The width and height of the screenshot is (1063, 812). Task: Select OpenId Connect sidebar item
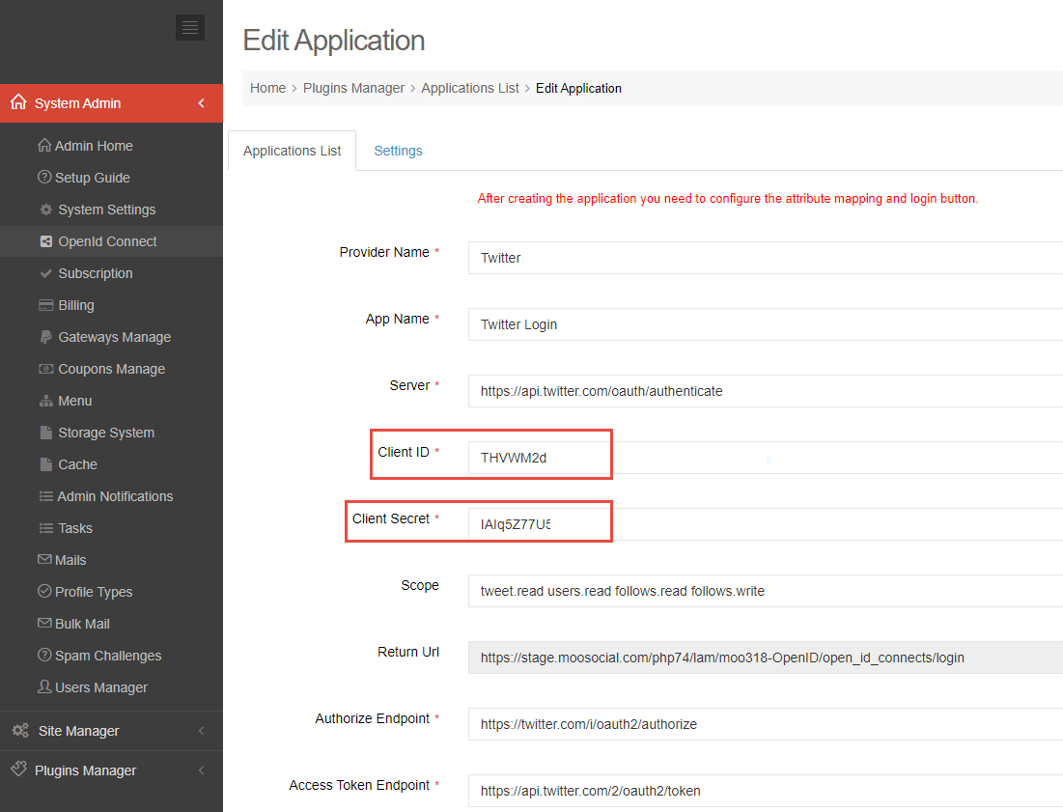tap(111, 241)
